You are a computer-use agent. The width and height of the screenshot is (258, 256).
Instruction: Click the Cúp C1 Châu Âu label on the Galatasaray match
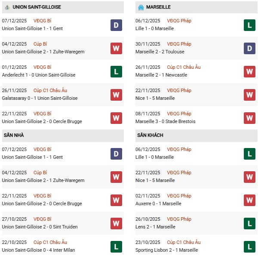coord(52,90)
